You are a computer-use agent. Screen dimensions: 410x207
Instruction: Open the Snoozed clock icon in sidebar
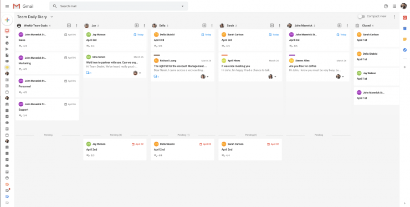click(7, 43)
